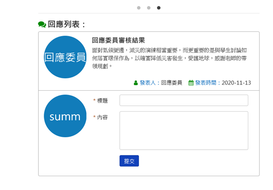This screenshot has height=190, width=273.
Task: Submit the reply with 提交 button
Action: point(129,161)
